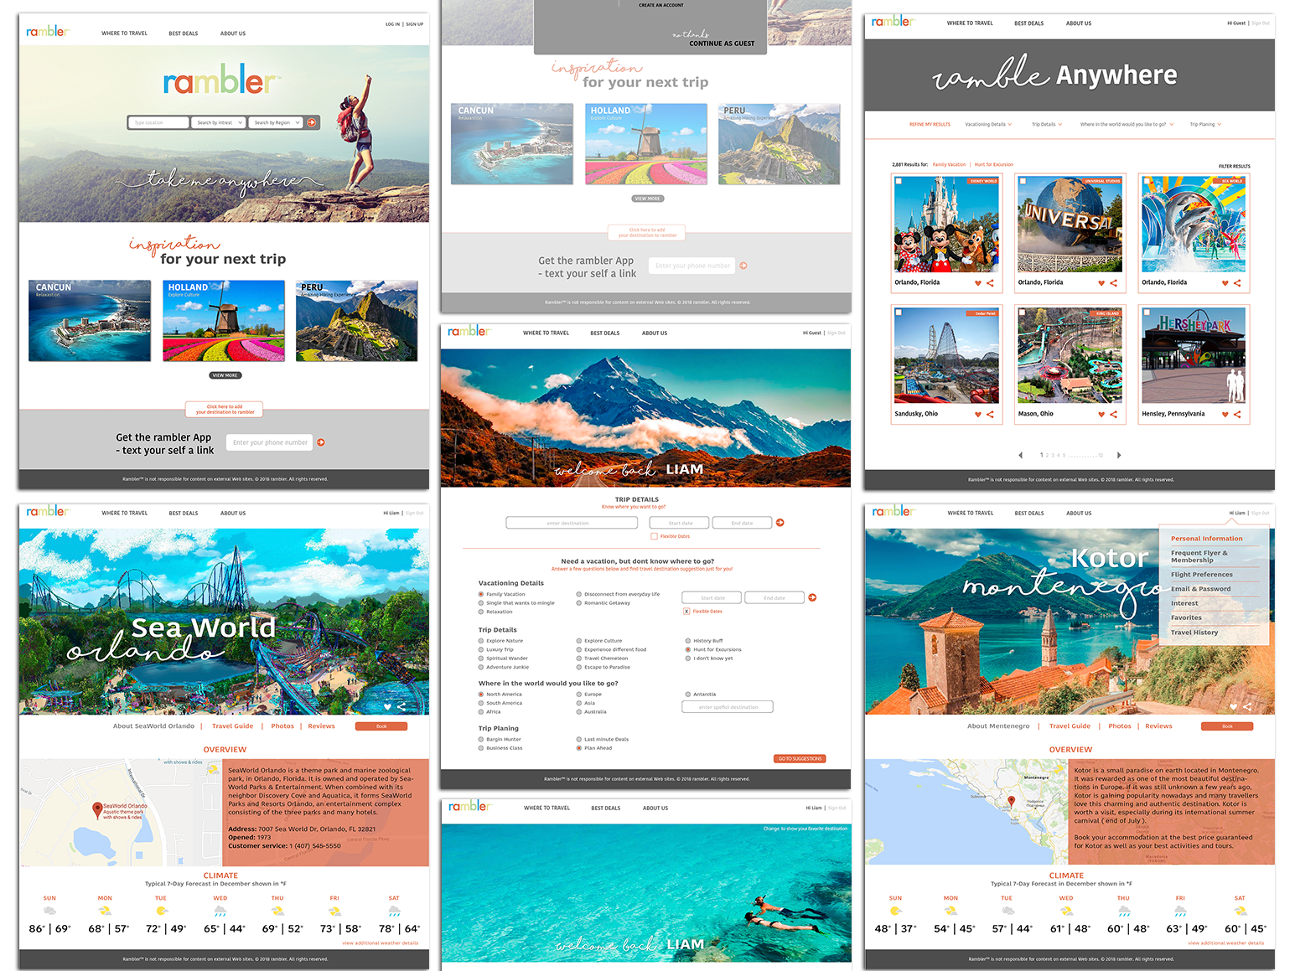Expand the Vacationing Details filter on the results page
The height and width of the screenshot is (971, 1295).
coord(988,124)
